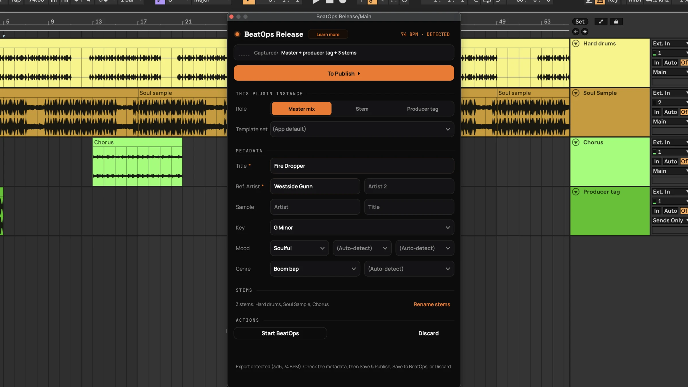
Task: Click bar 49 on the timeline ruler
Action: tap(502, 22)
